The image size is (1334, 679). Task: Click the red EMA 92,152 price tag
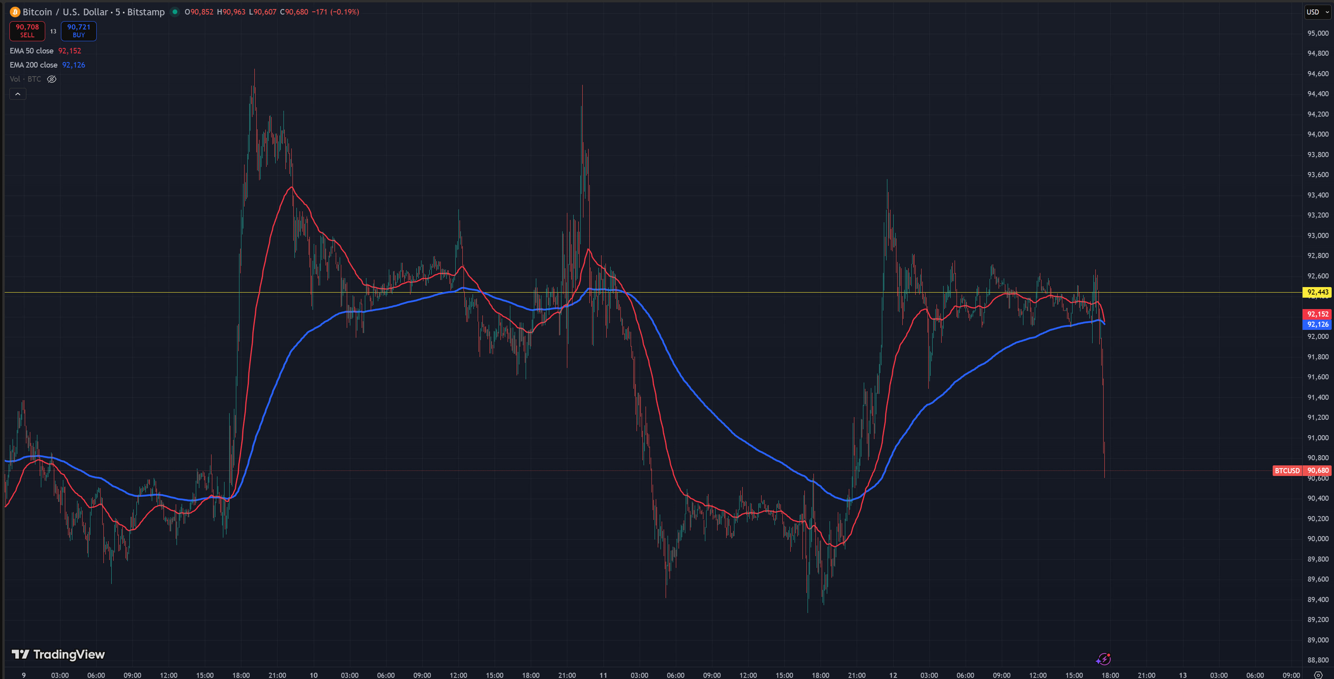(1317, 314)
